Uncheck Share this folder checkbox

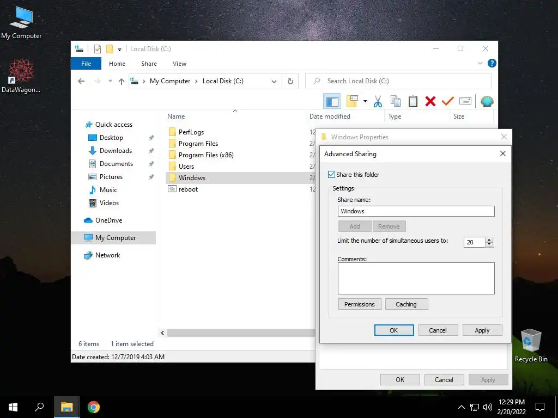point(331,175)
